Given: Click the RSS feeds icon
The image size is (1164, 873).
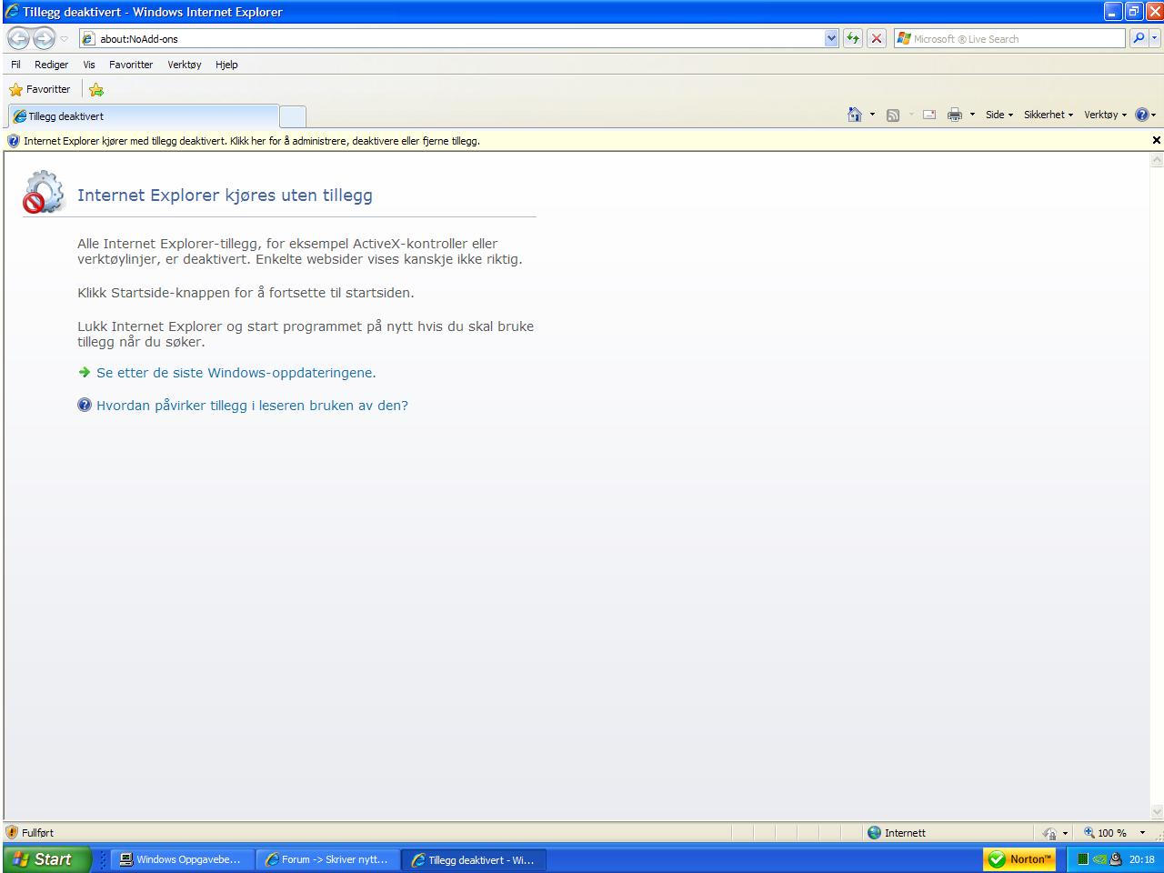Looking at the screenshot, I should [x=893, y=115].
